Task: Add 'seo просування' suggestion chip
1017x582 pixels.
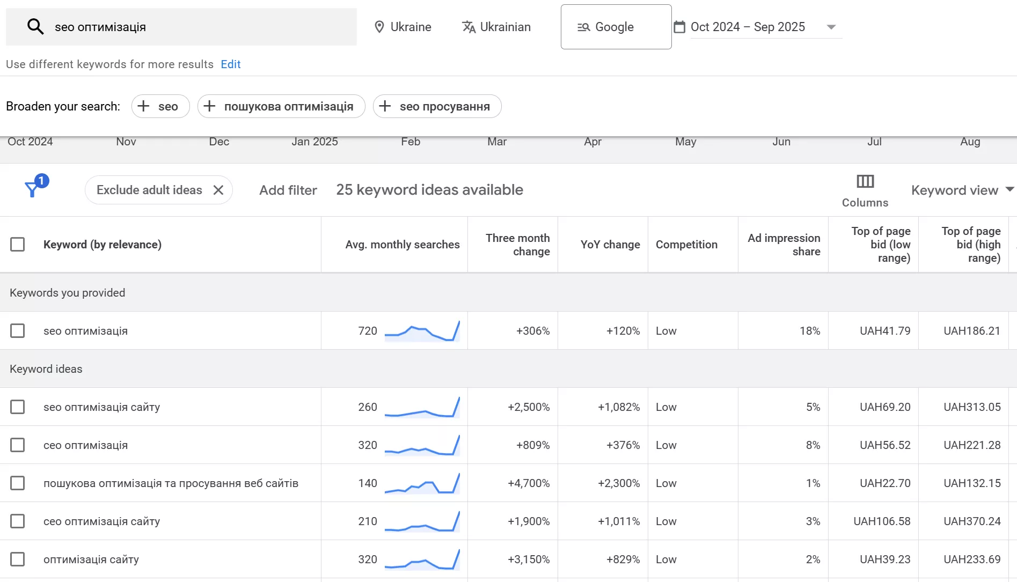Action: (x=437, y=106)
